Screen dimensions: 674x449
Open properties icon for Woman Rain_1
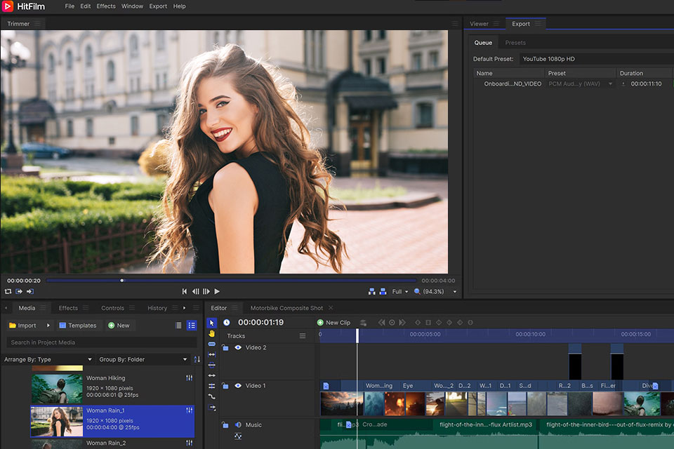coord(189,410)
